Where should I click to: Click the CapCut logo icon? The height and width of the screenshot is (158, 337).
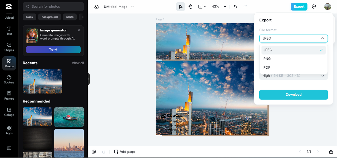tap(9, 7)
